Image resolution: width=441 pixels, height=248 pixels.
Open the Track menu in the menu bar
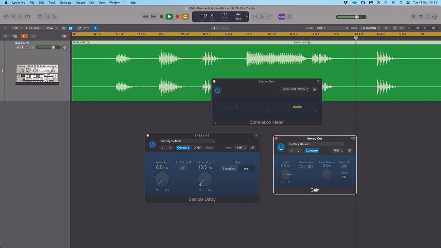coord(51,3)
